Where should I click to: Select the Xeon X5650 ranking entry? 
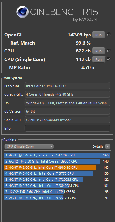point(57,192)
